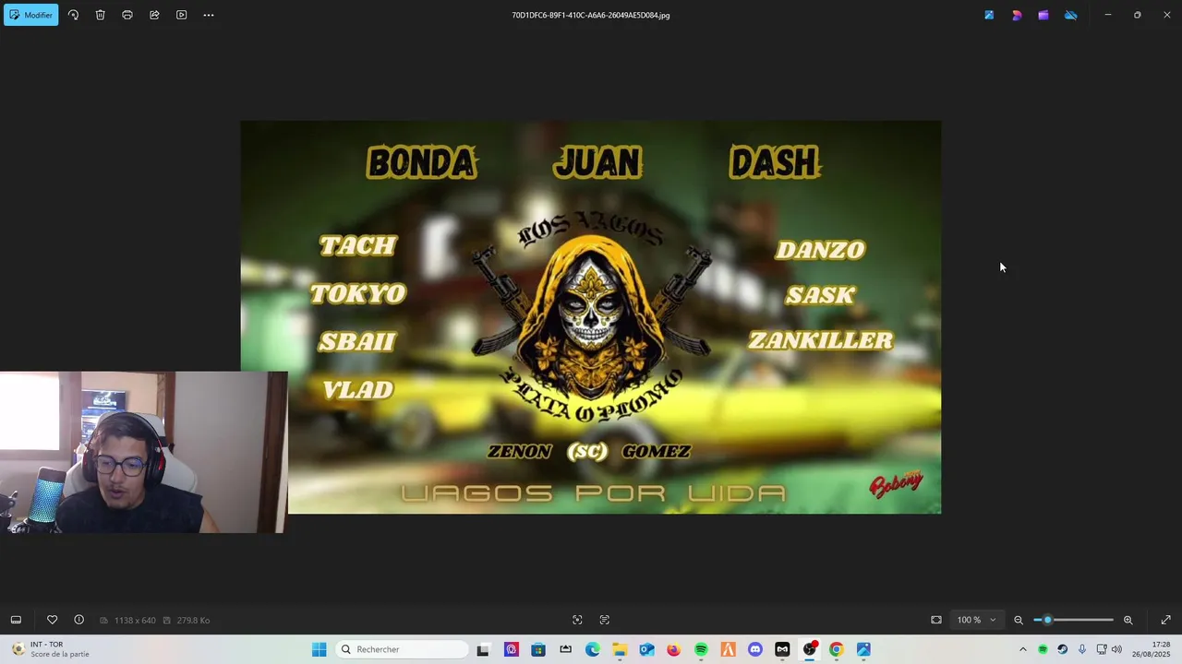Viewport: 1182px width, 664px height.
Task: Mark photo as favorite with heart icon
Action: click(52, 620)
